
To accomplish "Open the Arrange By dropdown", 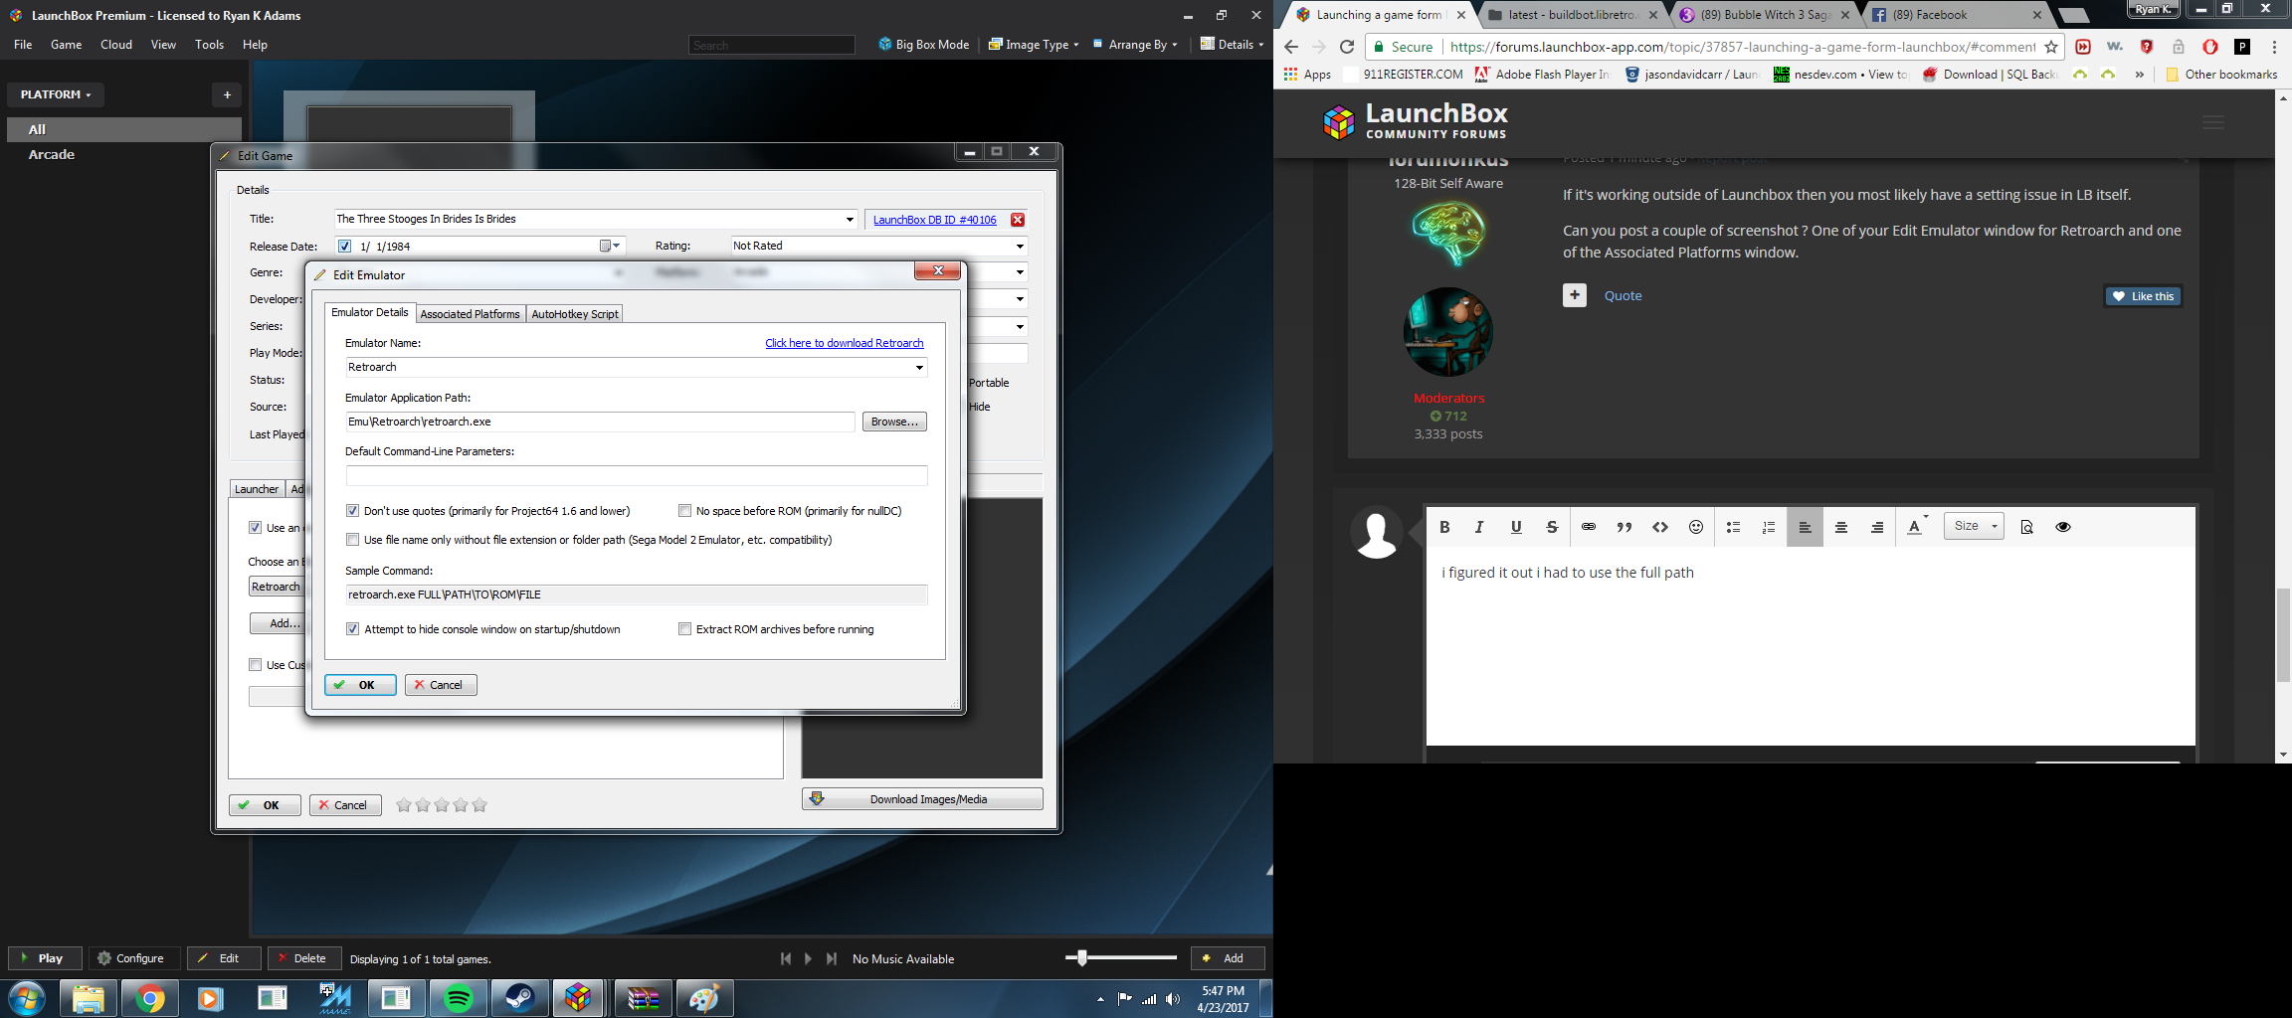I will [1135, 45].
